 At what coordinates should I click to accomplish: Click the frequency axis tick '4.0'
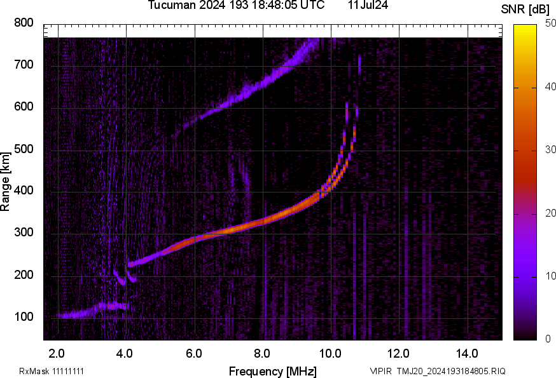click(125, 354)
